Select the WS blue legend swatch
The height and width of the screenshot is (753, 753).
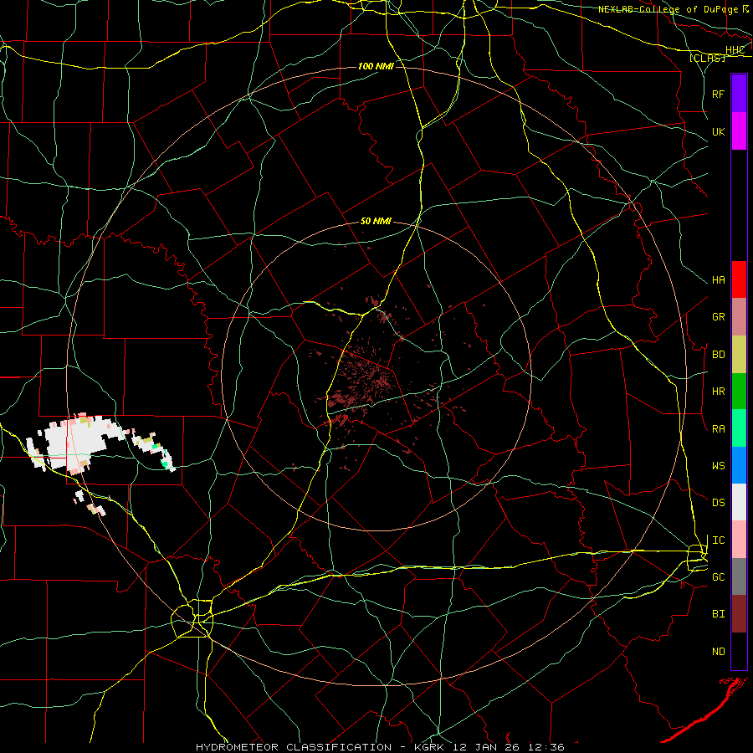click(739, 465)
